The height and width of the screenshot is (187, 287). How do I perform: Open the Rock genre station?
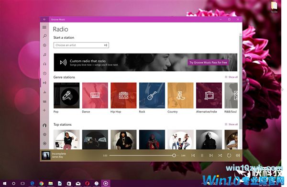pyautogui.click(x=152, y=95)
